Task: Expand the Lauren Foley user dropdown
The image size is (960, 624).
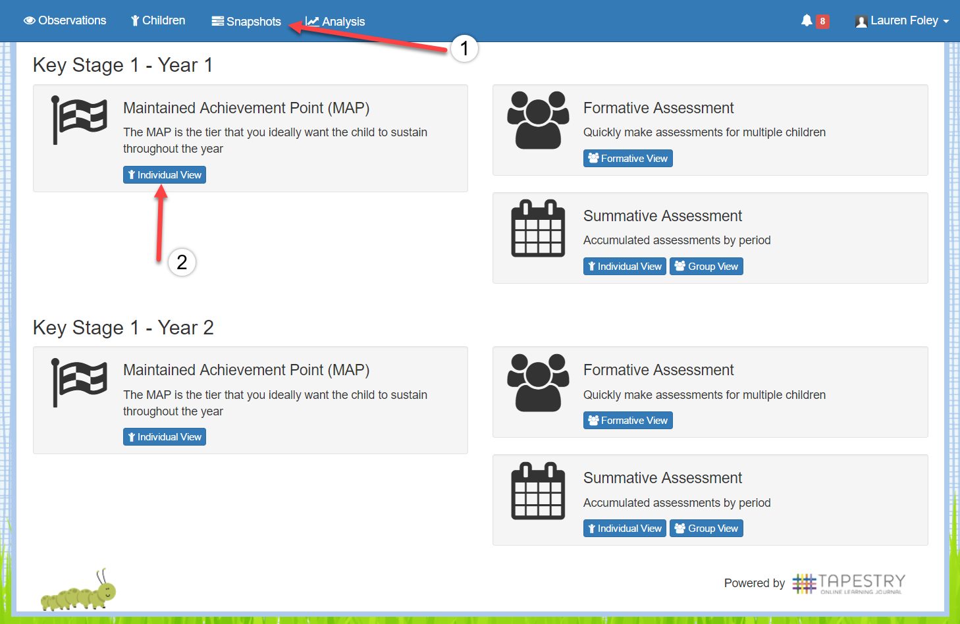Action: point(902,20)
